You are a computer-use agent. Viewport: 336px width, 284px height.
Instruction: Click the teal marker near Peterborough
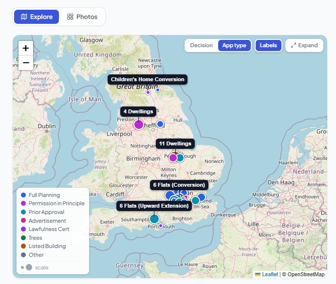point(180,158)
